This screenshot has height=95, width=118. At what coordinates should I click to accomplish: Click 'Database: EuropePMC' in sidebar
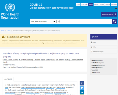pyautogui.click(x=98, y=65)
